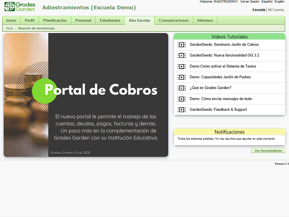The width and height of the screenshot is (289, 217).
Task: Open the Año Escolar tab
Action: pyautogui.click(x=140, y=20)
